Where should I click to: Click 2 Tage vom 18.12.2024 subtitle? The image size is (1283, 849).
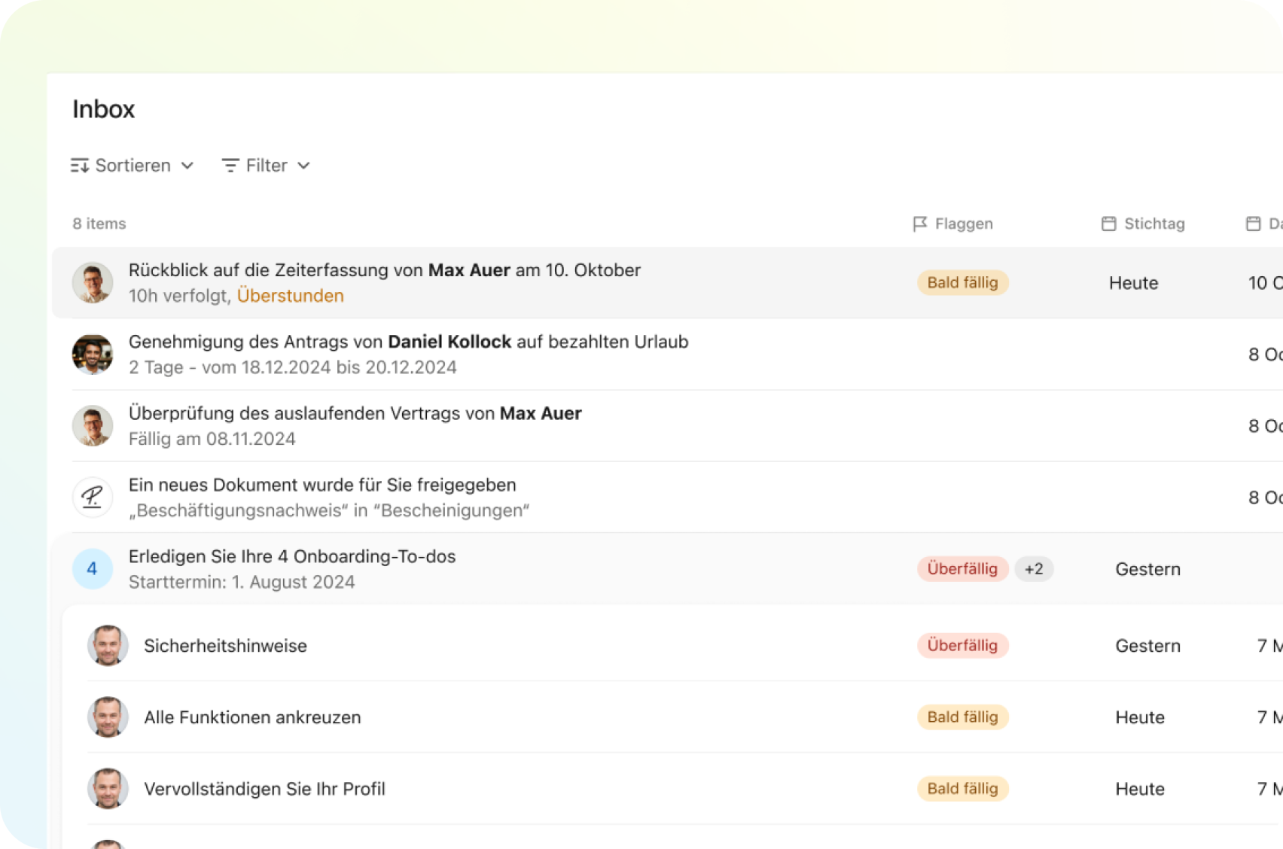point(293,367)
